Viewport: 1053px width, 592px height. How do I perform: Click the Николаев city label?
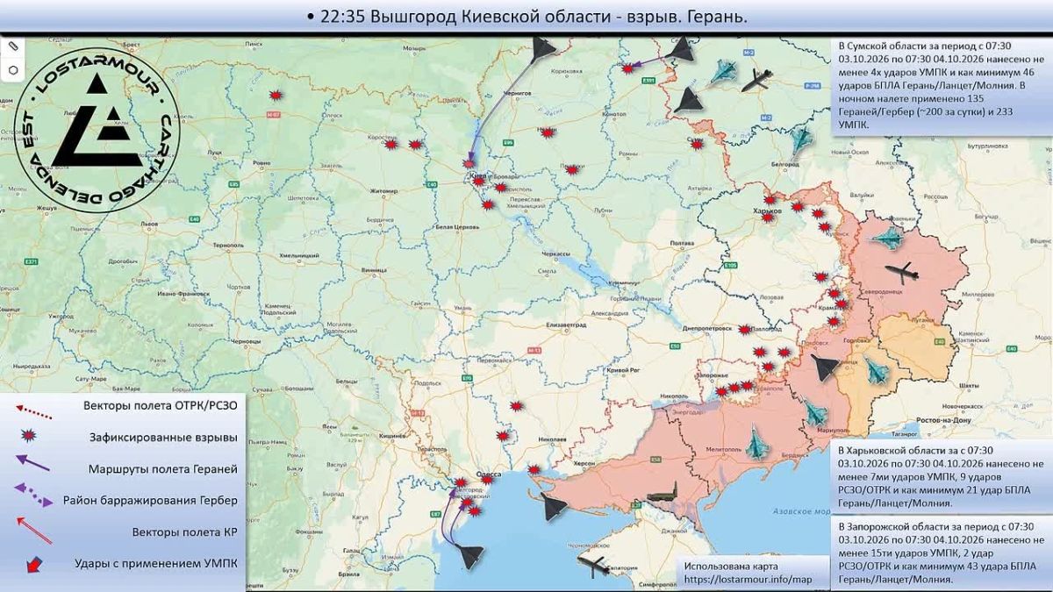[x=551, y=439]
